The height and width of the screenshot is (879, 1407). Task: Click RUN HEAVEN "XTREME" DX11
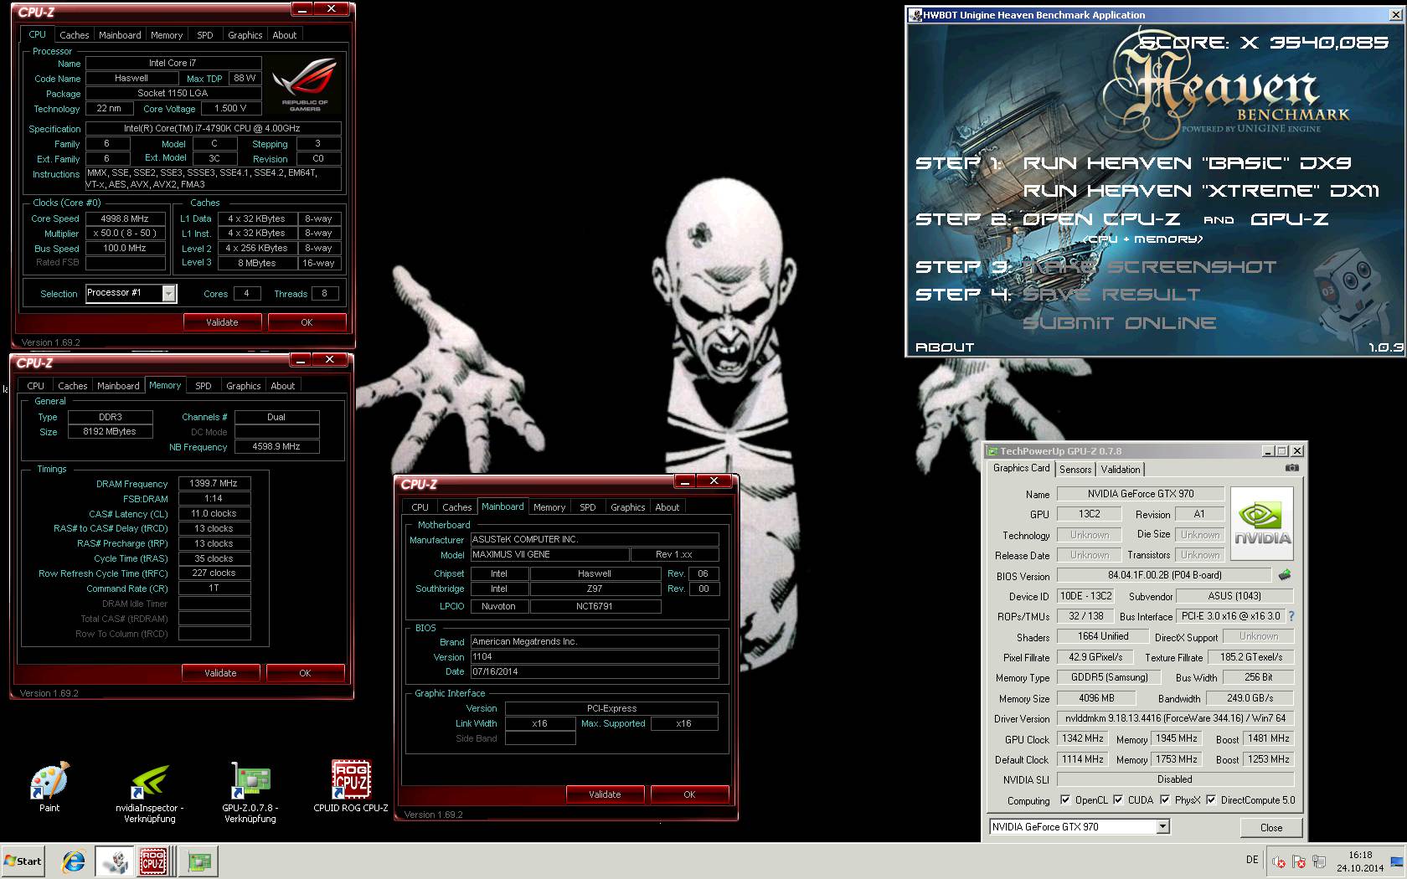1201,191
